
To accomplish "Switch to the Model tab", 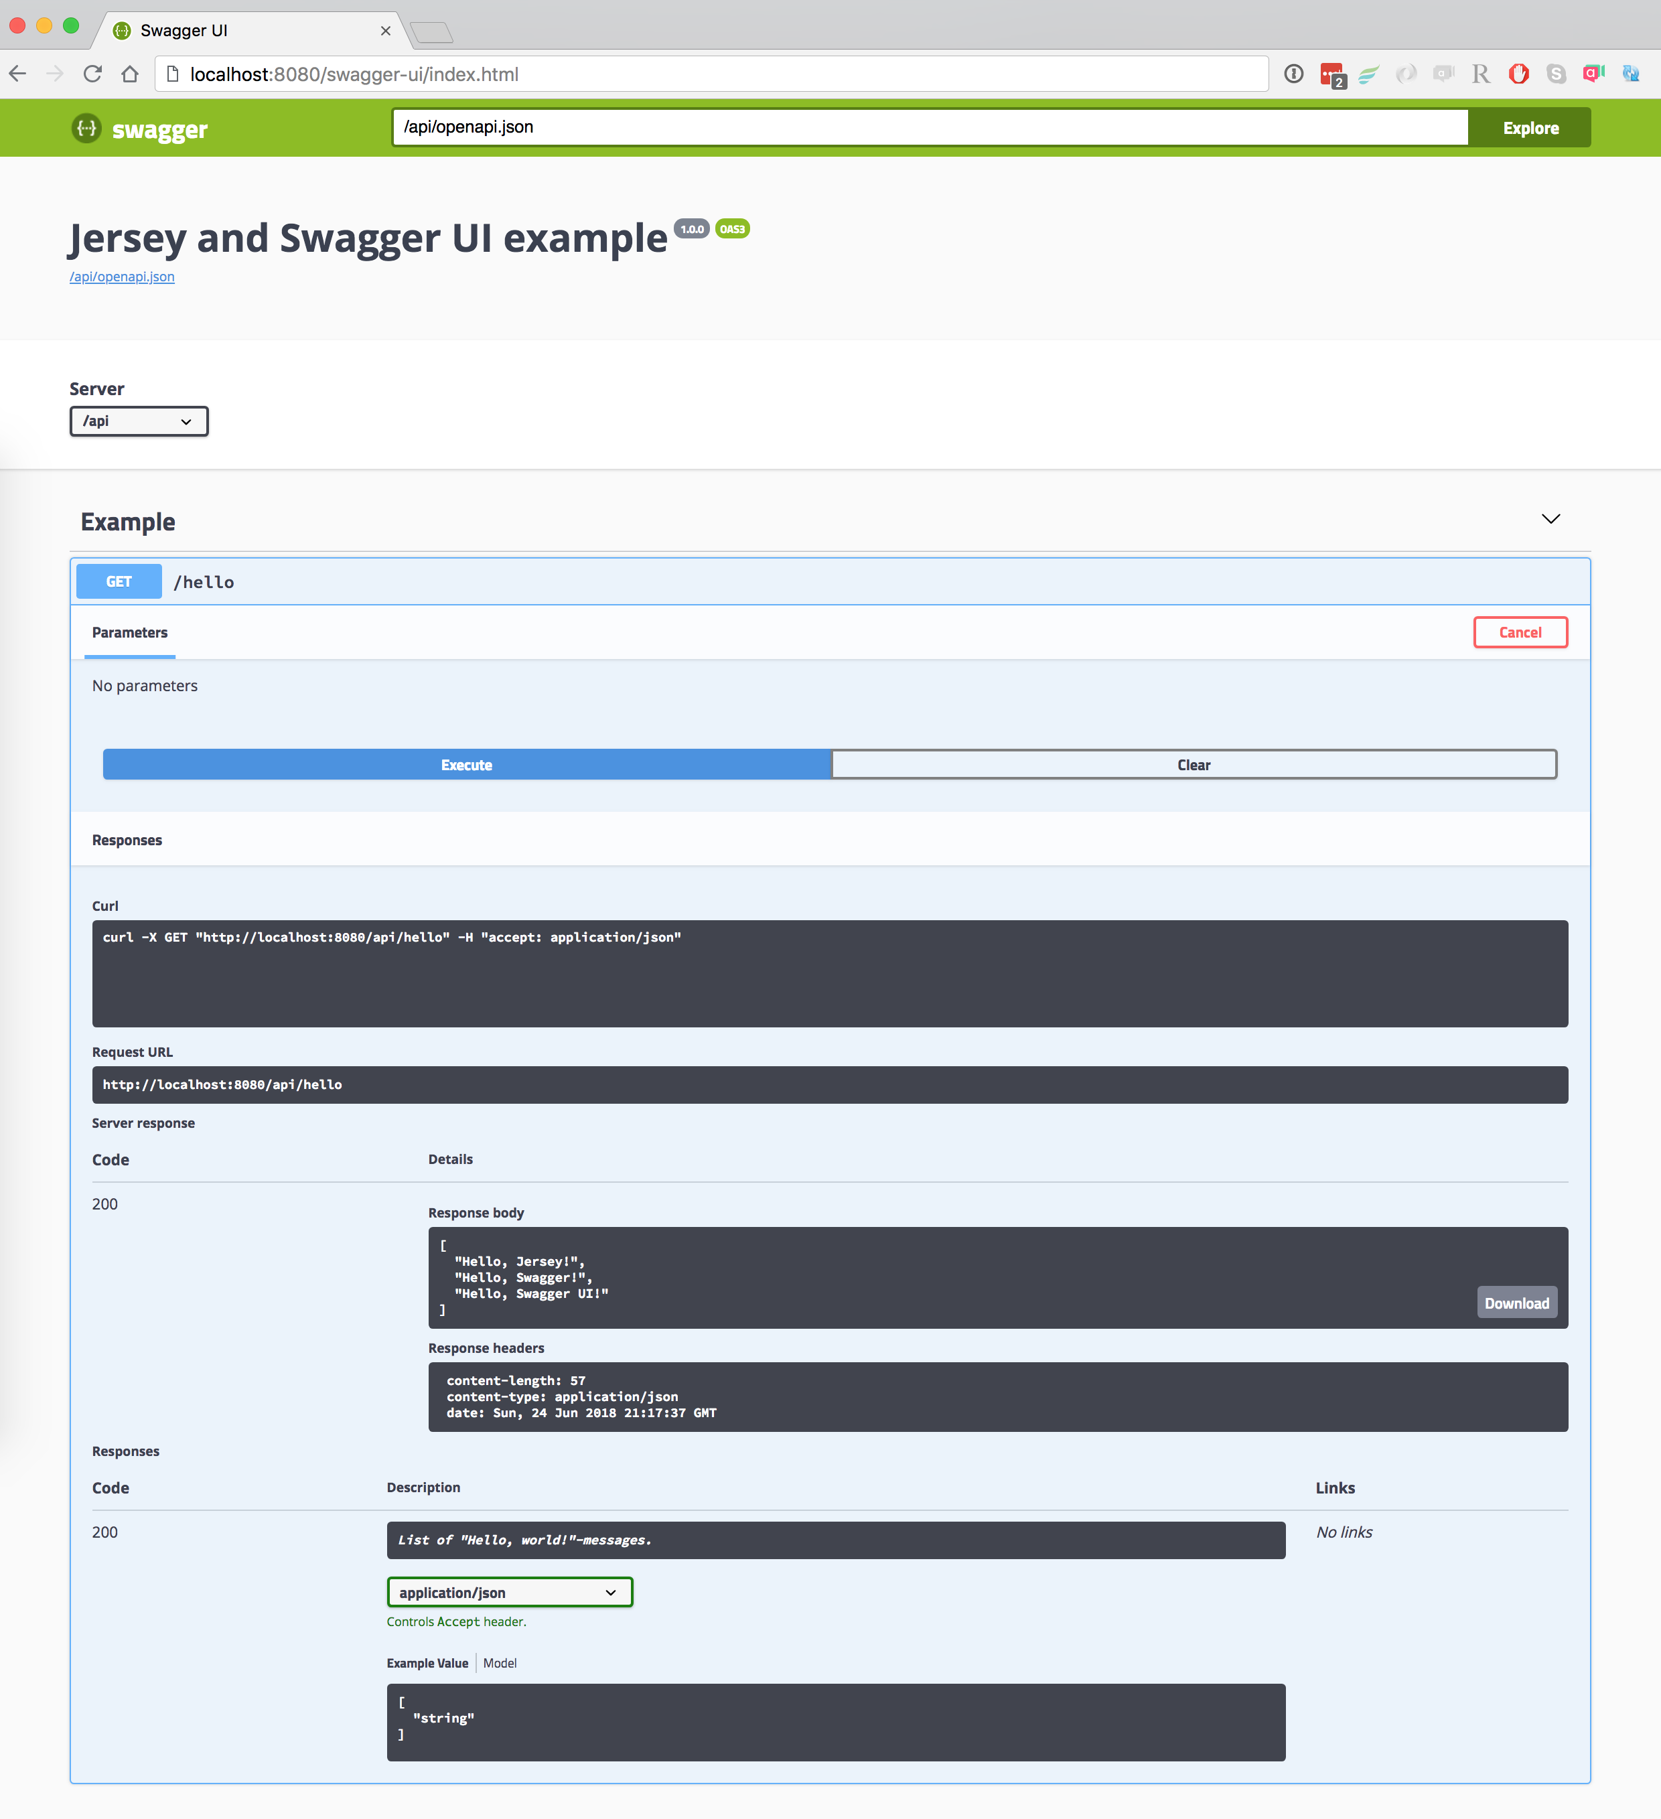I will tap(500, 1663).
